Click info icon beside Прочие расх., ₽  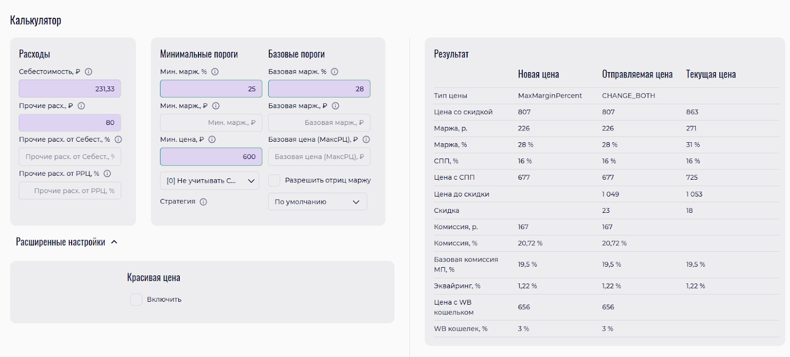[x=81, y=106]
